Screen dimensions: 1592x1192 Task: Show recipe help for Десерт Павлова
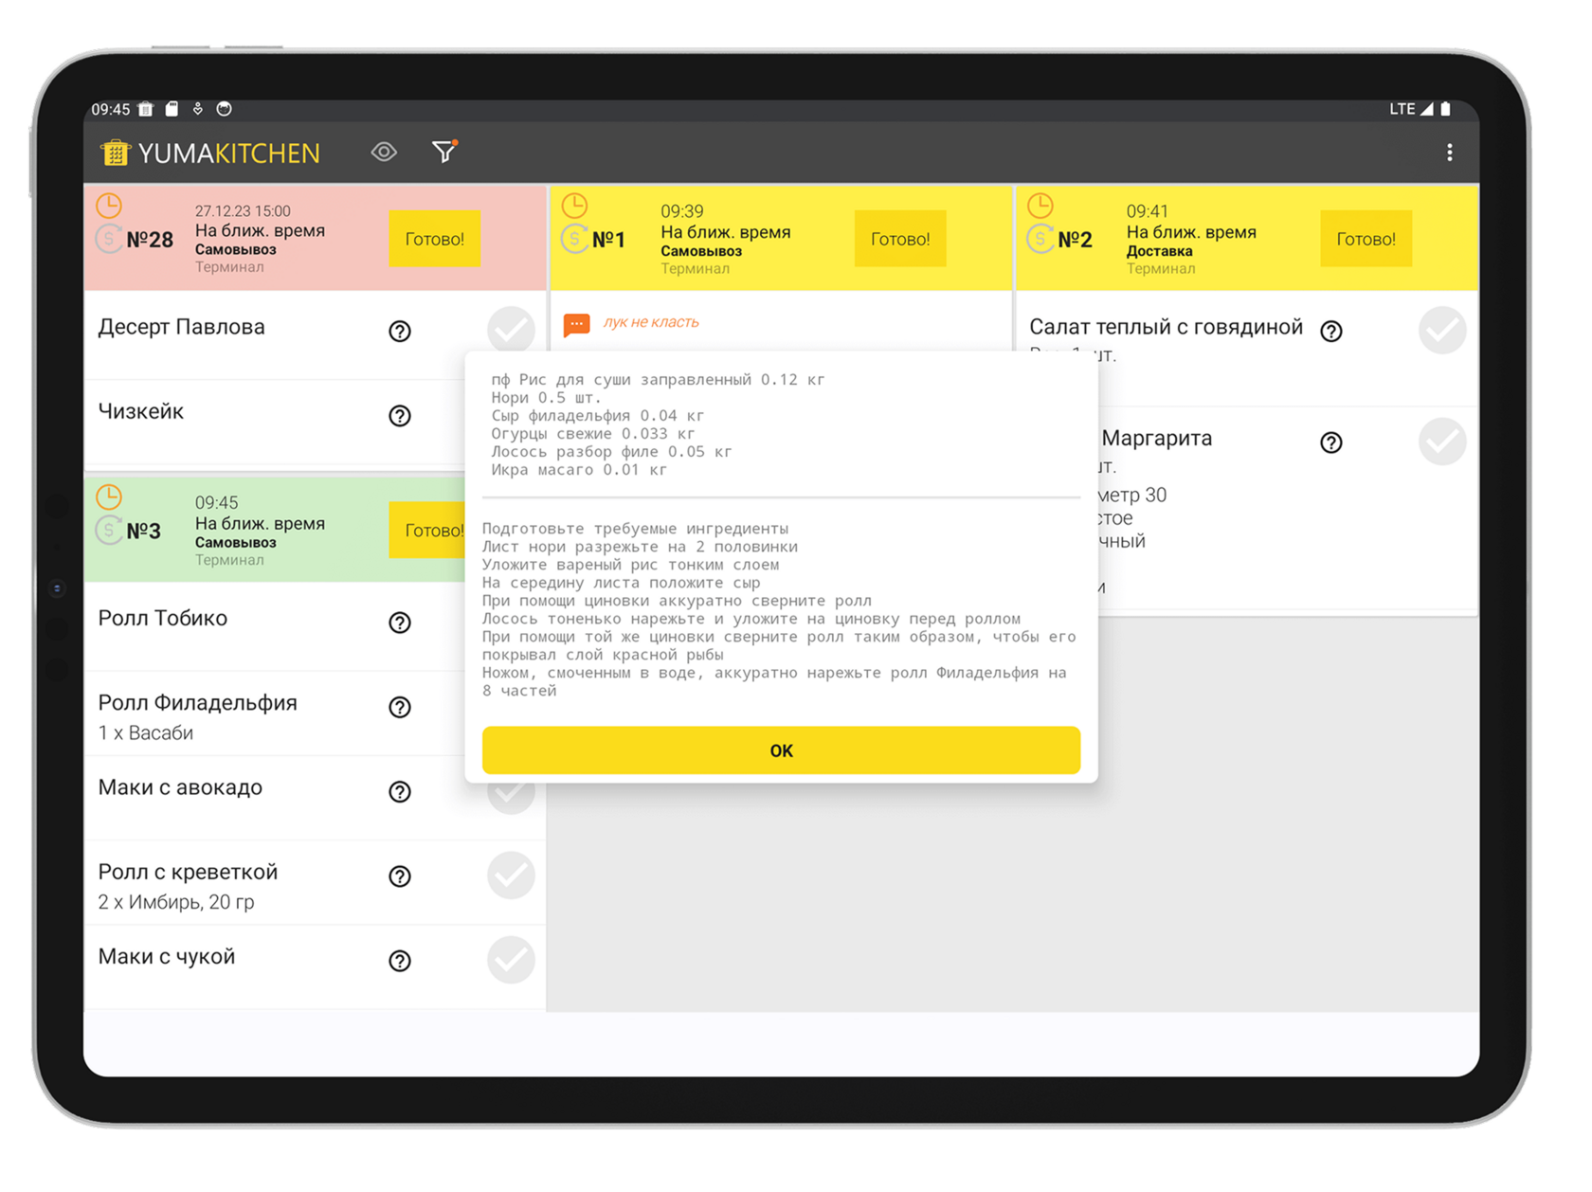point(400,331)
